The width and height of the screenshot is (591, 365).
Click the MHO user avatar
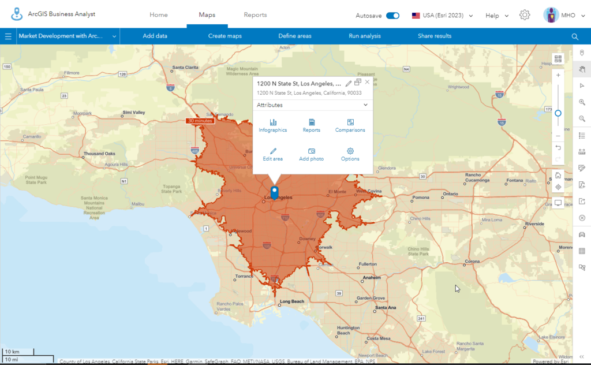click(551, 15)
